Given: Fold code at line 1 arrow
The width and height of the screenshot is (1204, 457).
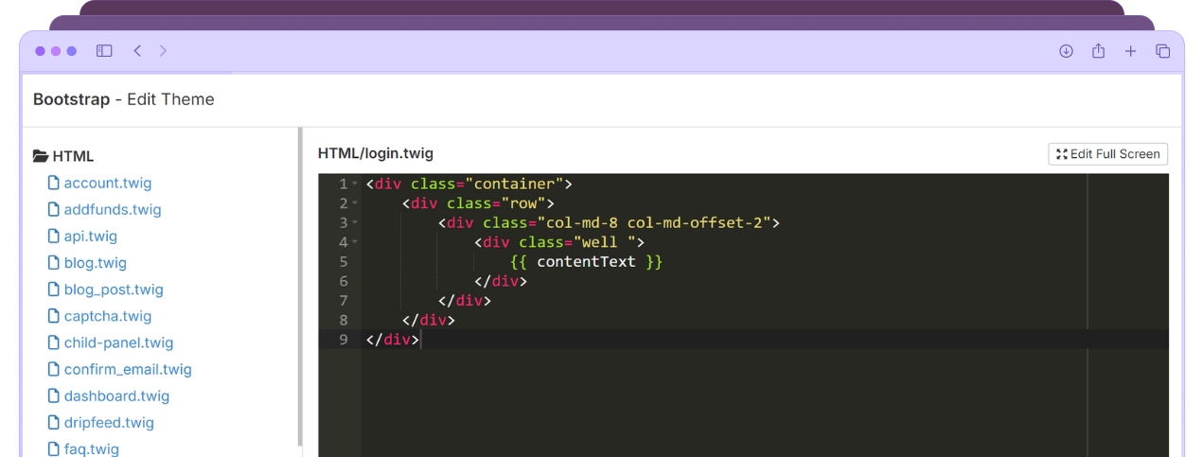Looking at the screenshot, I should (x=355, y=184).
